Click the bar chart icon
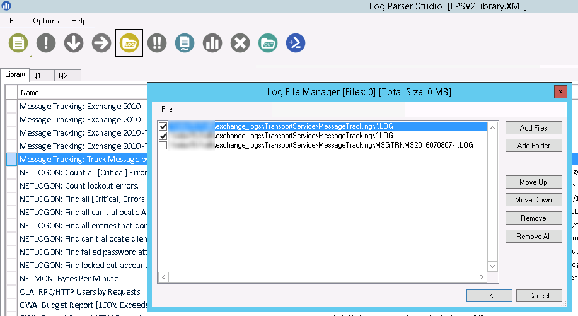578x316 pixels. point(212,43)
